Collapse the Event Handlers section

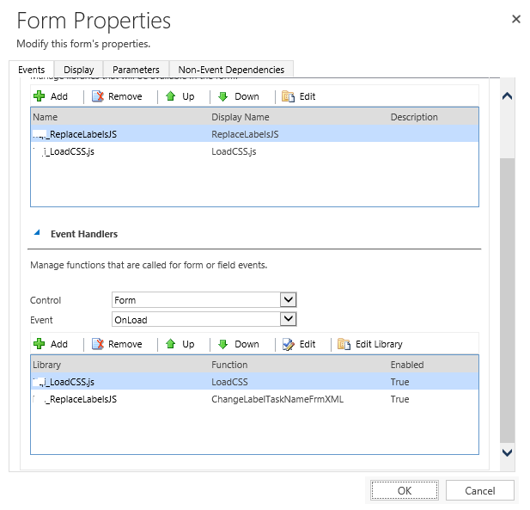pyautogui.click(x=37, y=233)
